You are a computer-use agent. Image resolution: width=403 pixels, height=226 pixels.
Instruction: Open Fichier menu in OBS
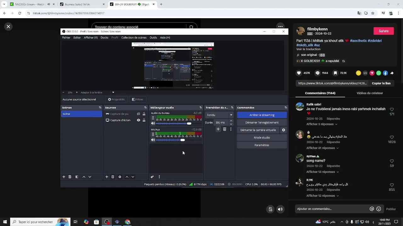[66, 38]
